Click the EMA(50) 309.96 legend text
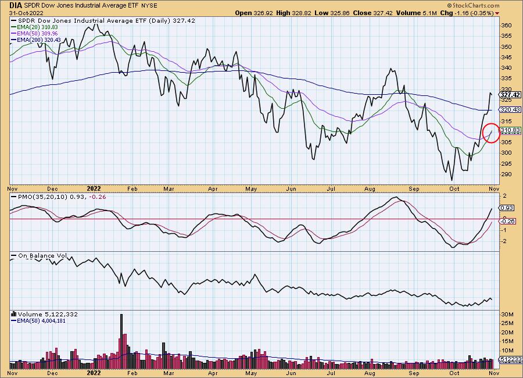Screen dimensions: 523x378 click(37, 33)
